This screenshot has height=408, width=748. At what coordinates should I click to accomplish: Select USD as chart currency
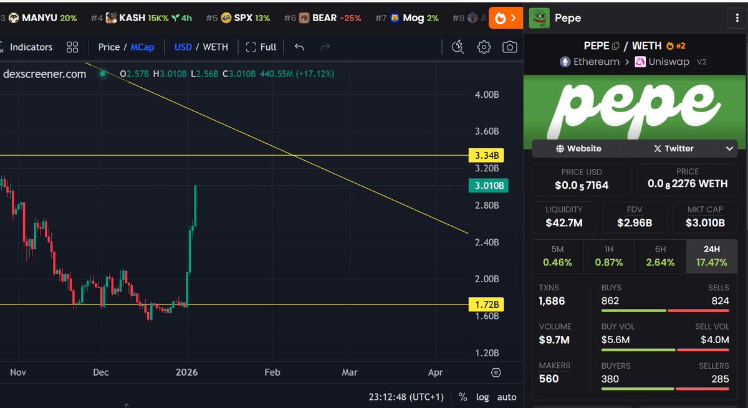(x=183, y=47)
